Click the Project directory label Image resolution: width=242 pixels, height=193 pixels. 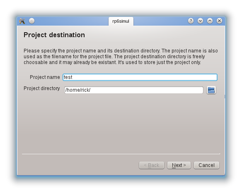(42, 88)
